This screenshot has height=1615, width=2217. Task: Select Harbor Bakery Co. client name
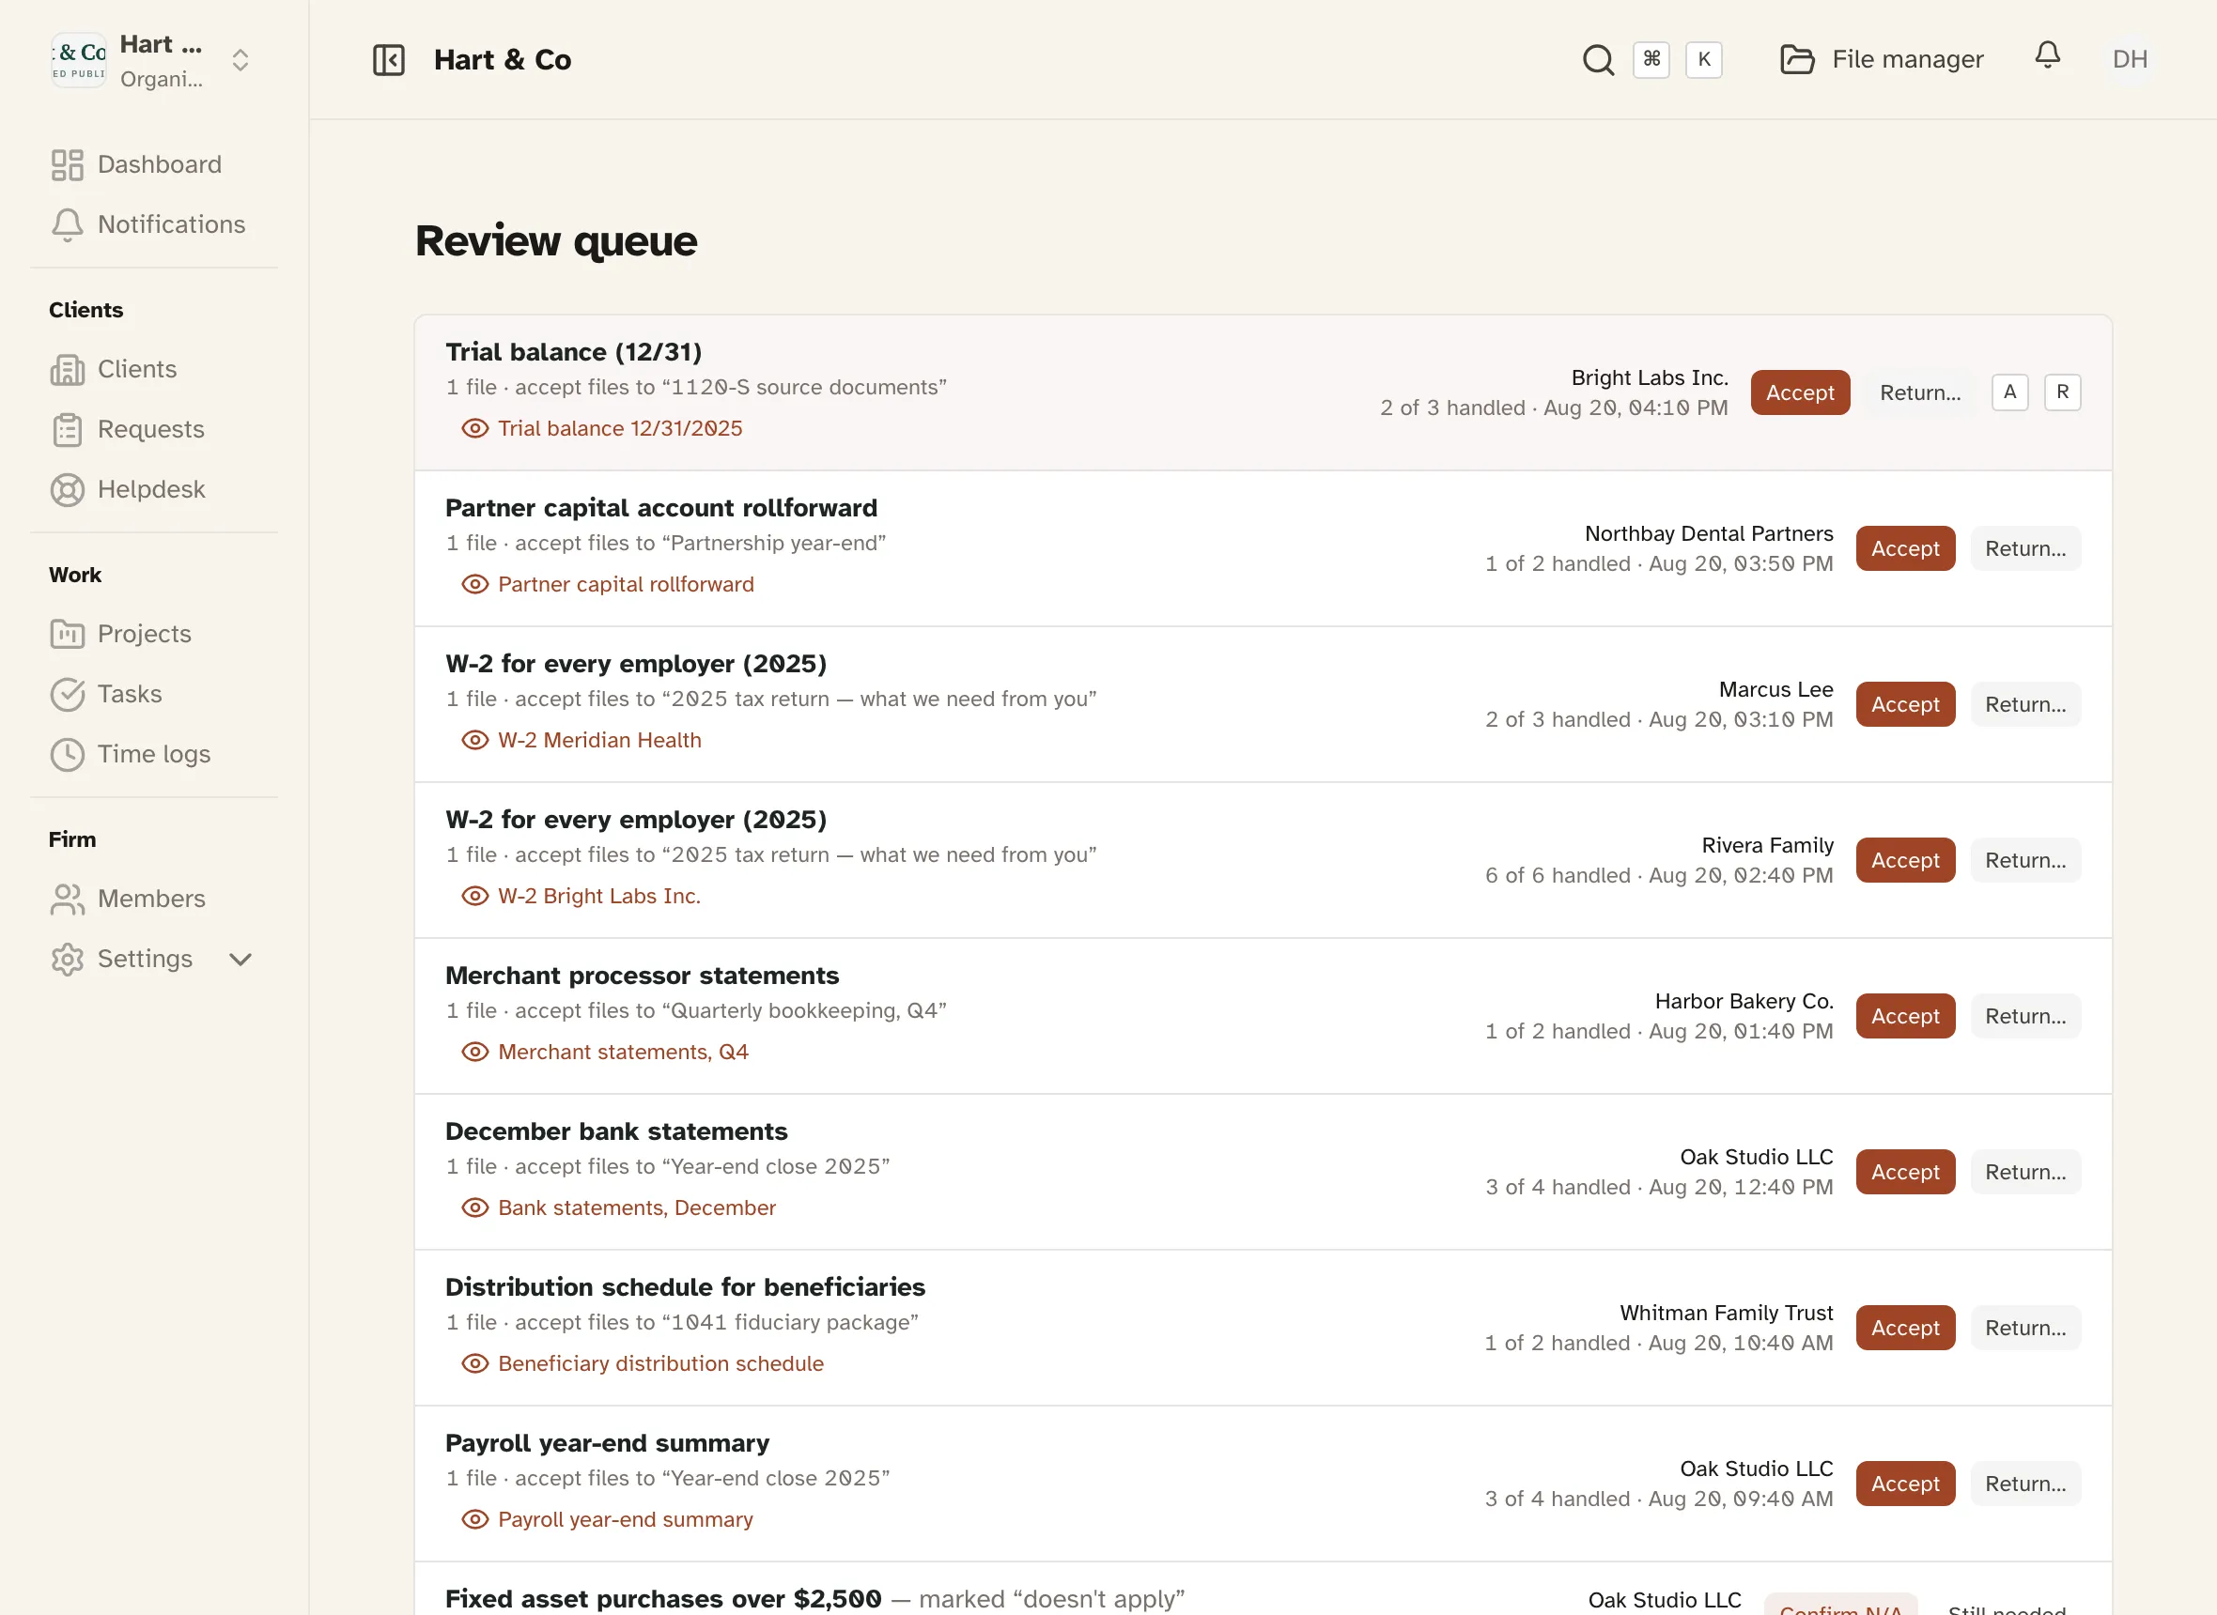point(1744,1001)
